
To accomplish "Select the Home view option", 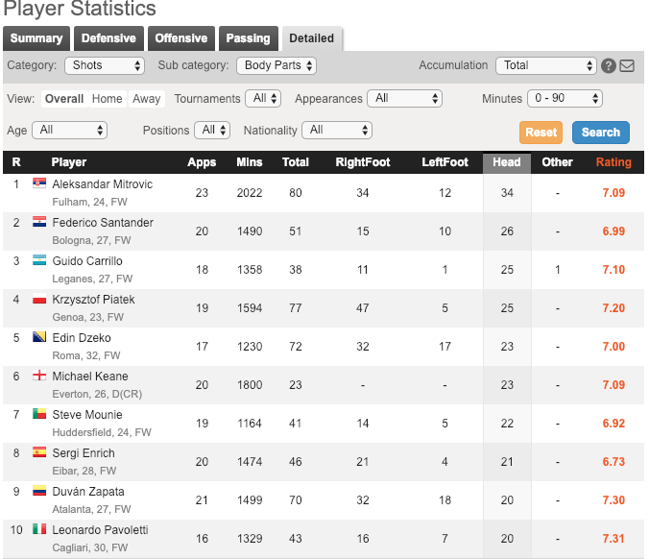I will click(x=107, y=99).
